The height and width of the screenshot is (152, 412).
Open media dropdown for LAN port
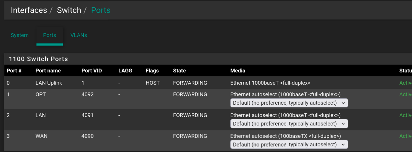coord(289,124)
